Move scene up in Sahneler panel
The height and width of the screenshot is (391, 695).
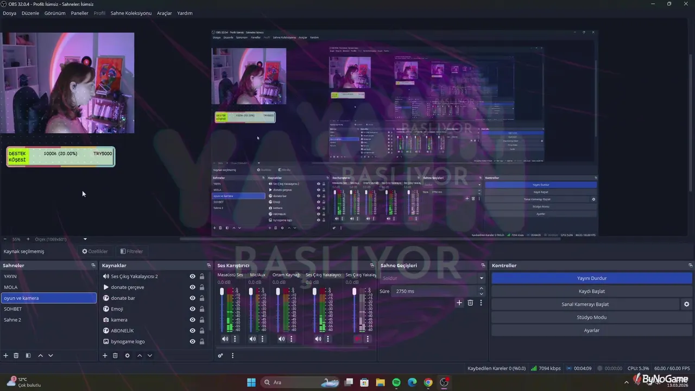coord(40,356)
